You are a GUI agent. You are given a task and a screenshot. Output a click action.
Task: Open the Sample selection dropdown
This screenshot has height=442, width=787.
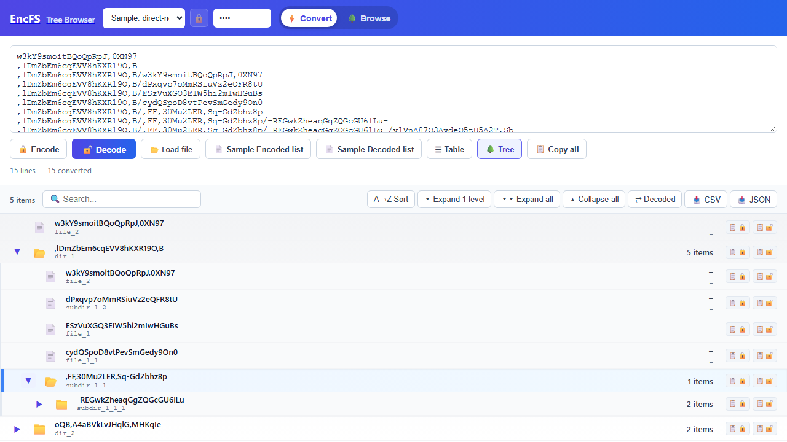pyautogui.click(x=144, y=18)
